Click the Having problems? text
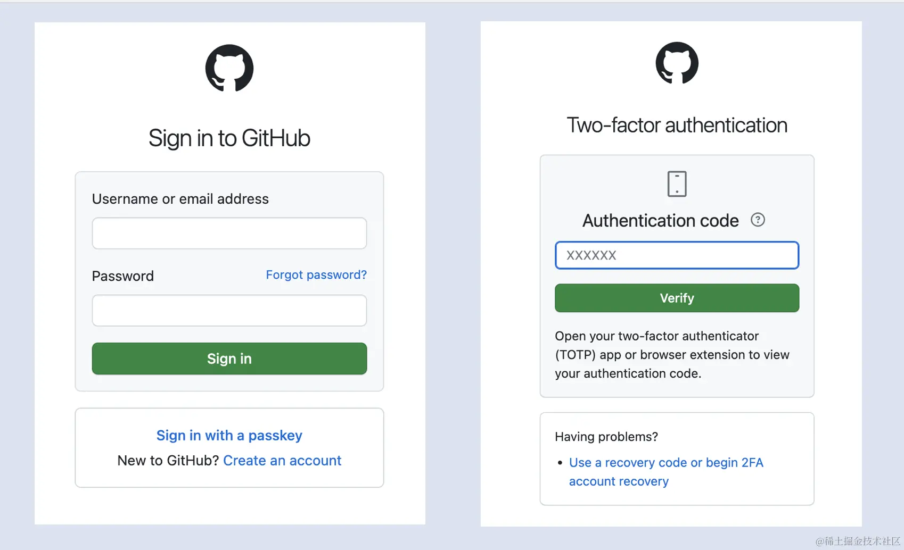 [x=606, y=437]
